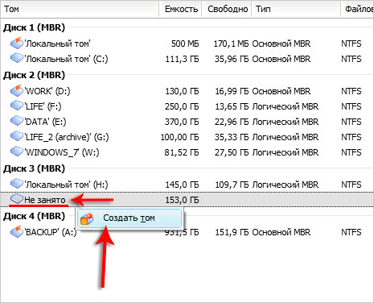The width and height of the screenshot is (374, 303).
Task: Click Логический MBR type in DATA row
Action: click(286, 122)
